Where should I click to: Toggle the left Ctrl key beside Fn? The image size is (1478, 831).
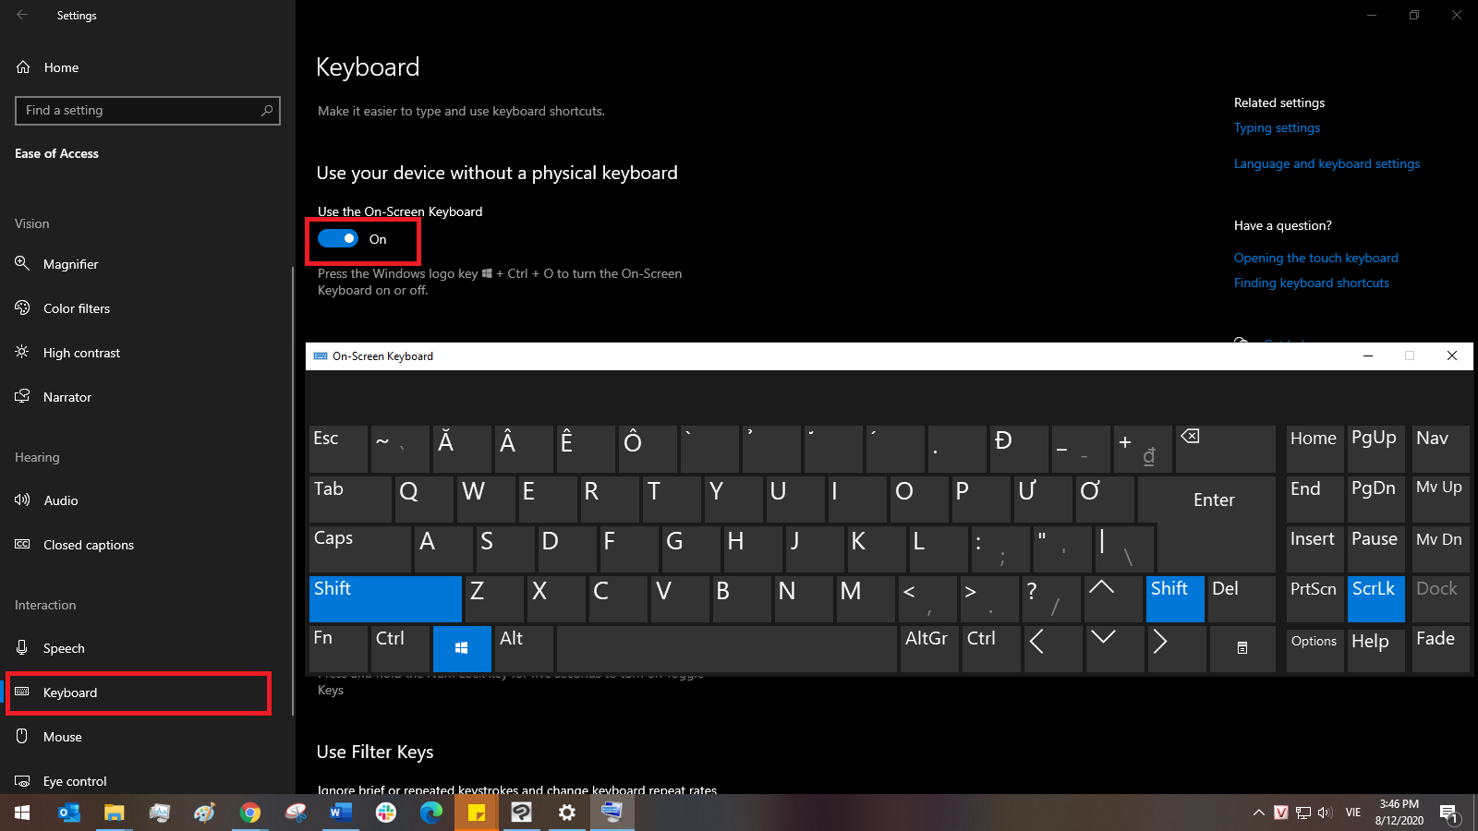(400, 649)
